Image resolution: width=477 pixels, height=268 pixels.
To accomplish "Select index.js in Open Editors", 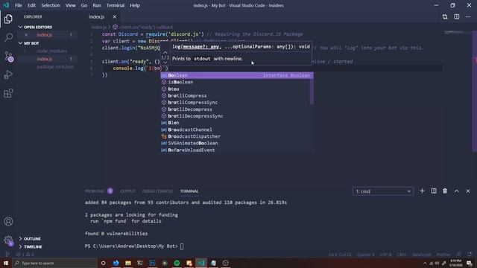I will (x=45, y=35).
